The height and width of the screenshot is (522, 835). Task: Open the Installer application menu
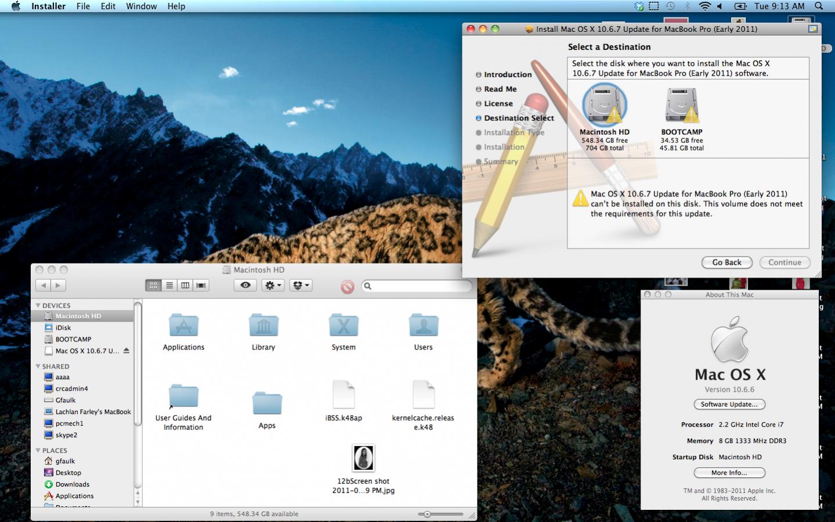[48, 6]
